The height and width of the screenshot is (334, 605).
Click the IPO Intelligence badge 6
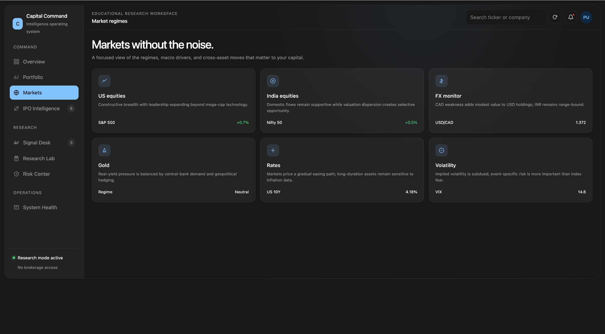71,109
